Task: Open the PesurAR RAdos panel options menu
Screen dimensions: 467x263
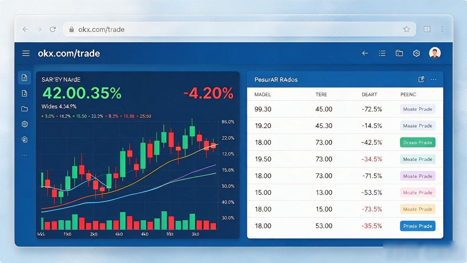Action: point(433,79)
